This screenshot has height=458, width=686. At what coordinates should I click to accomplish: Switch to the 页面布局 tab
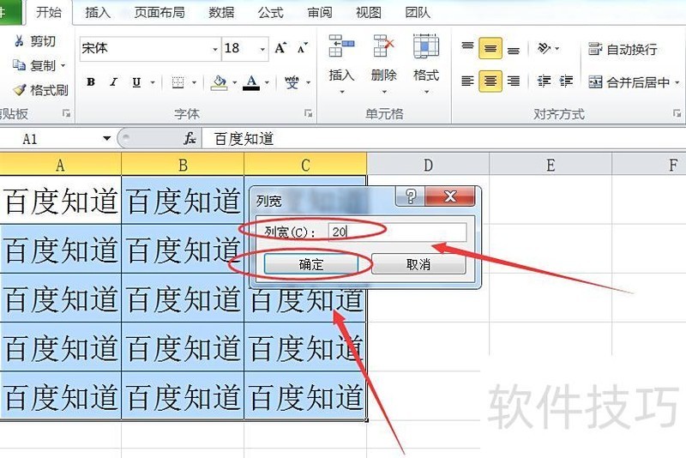[x=159, y=12]
